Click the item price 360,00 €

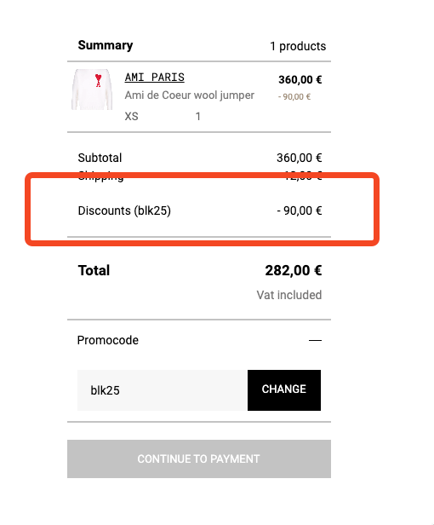click(x=300, y=80)
